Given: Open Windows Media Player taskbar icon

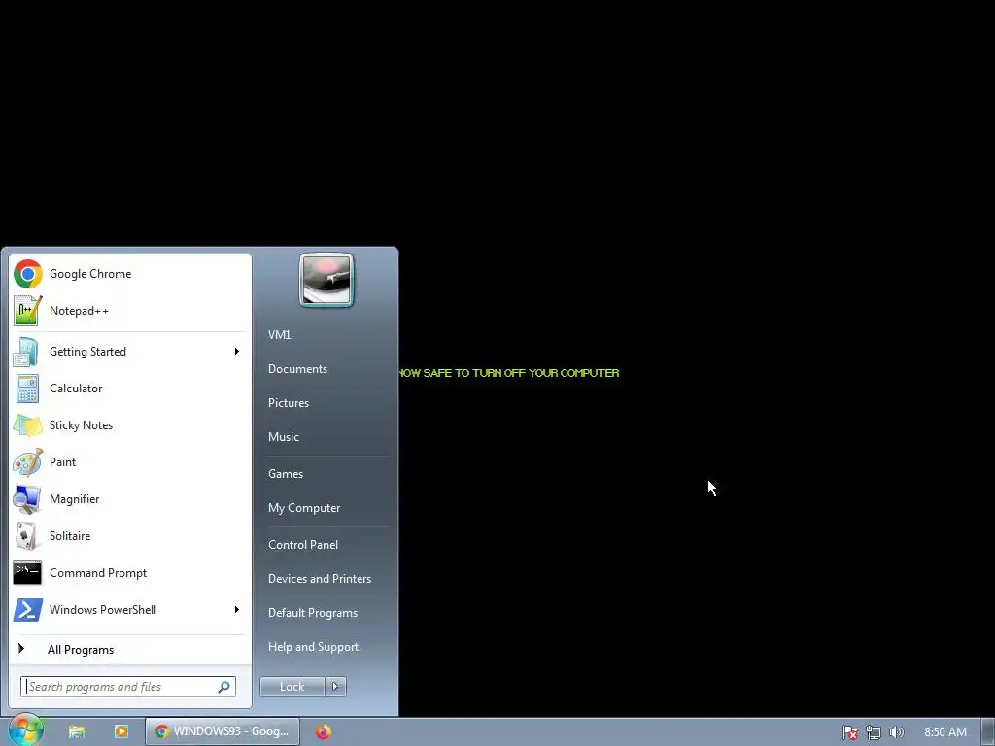Looking at the screenshot, I should [121, 731].
